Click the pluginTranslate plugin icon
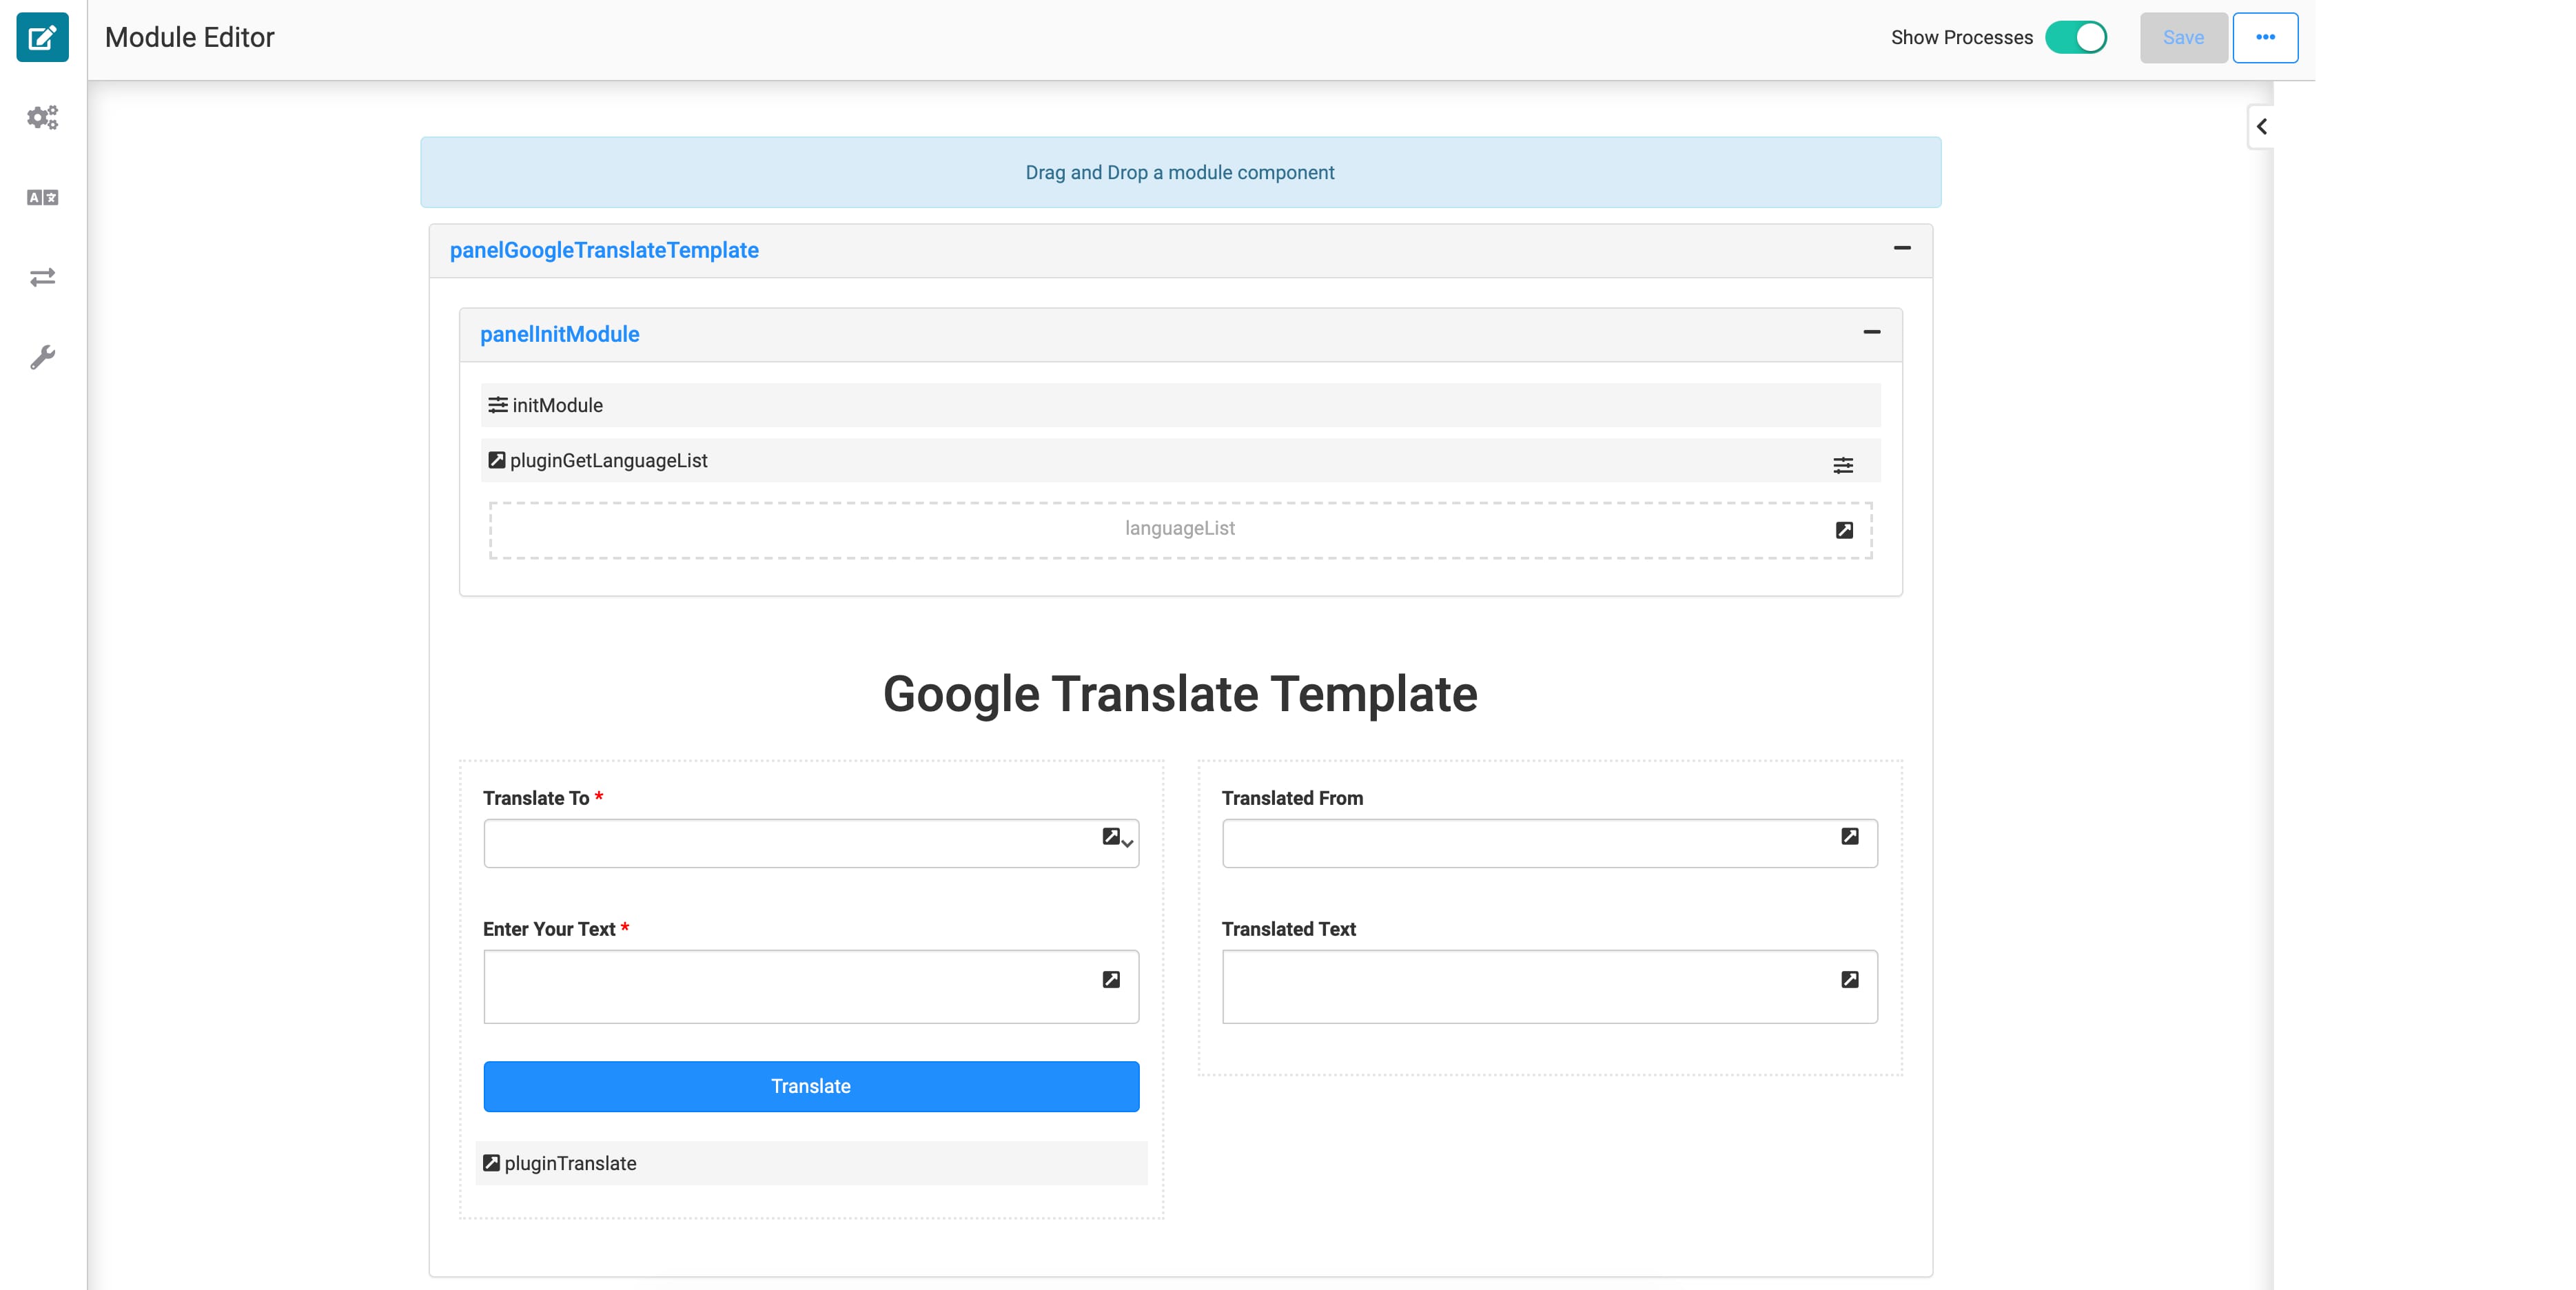2576x1290 pixels. point(491,1163)
